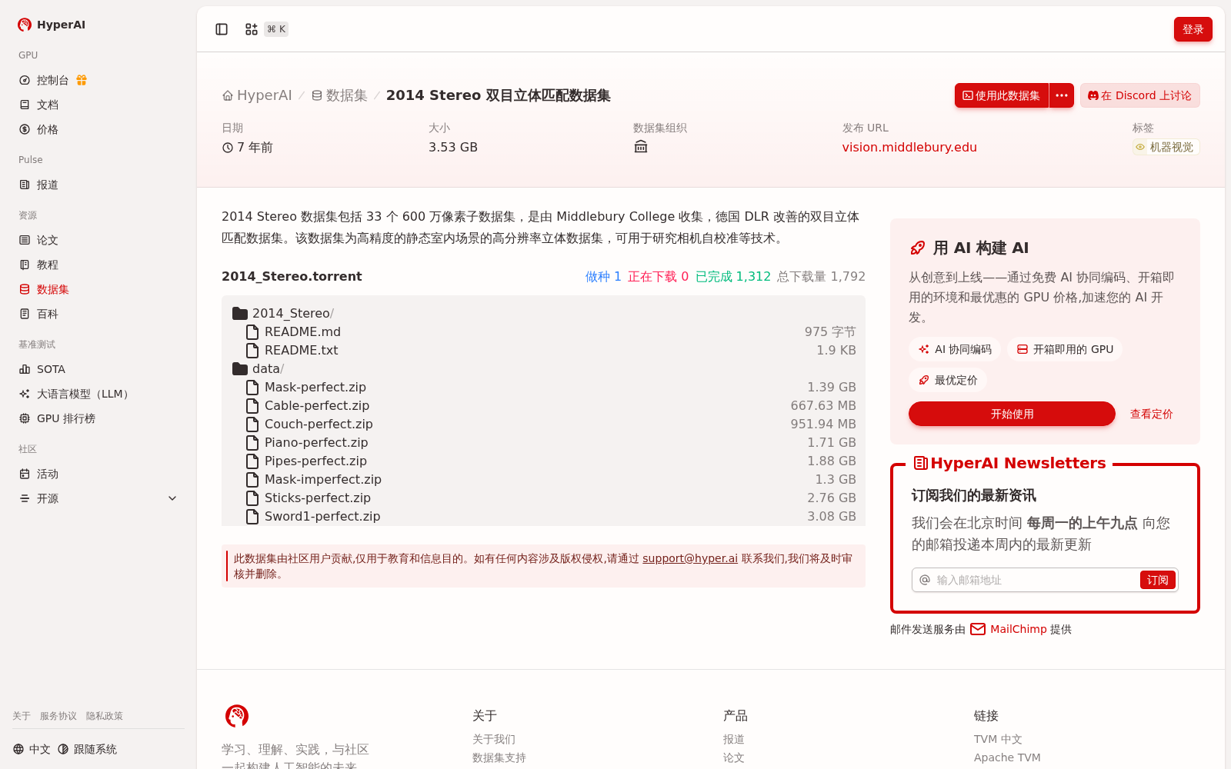The width and height of the screenshot is (1231, 769).
Task: Go to 教程 in the sidebar
Action: [98, 265]
